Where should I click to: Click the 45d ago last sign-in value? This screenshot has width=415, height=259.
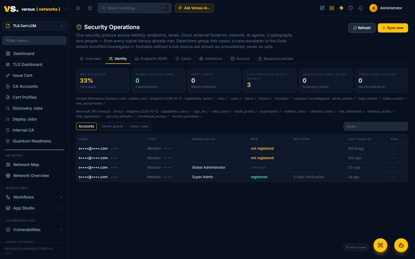pyautogui.click(x=354, y=158)
